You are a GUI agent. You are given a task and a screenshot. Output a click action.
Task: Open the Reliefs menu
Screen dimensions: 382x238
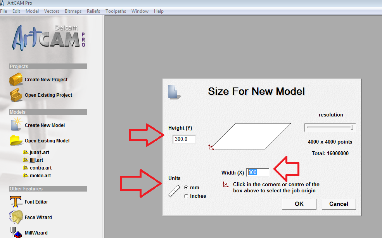click(93, 11)
